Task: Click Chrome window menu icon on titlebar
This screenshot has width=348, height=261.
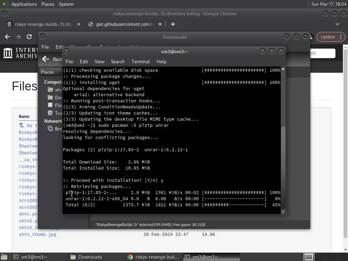Action: point(4,14)
